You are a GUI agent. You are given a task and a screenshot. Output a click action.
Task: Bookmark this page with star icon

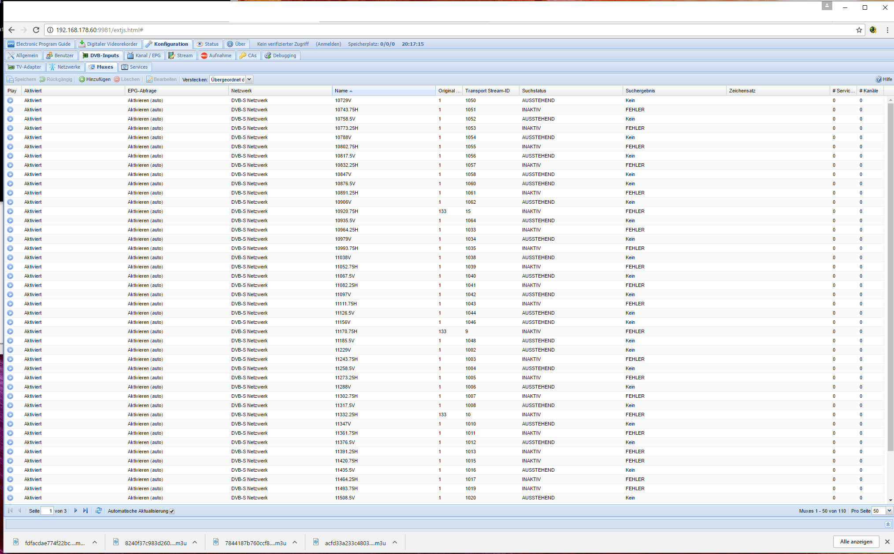click(859, 30)
